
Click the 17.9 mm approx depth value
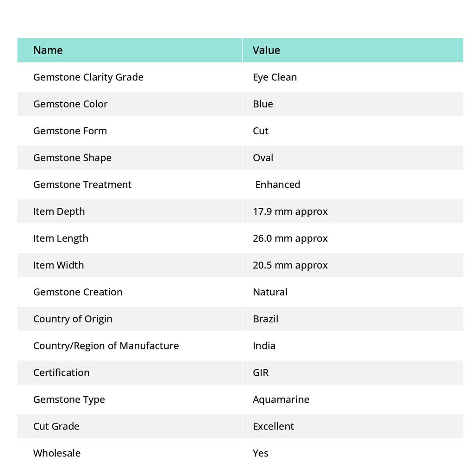pyautogui.click(x=290, y=212)
